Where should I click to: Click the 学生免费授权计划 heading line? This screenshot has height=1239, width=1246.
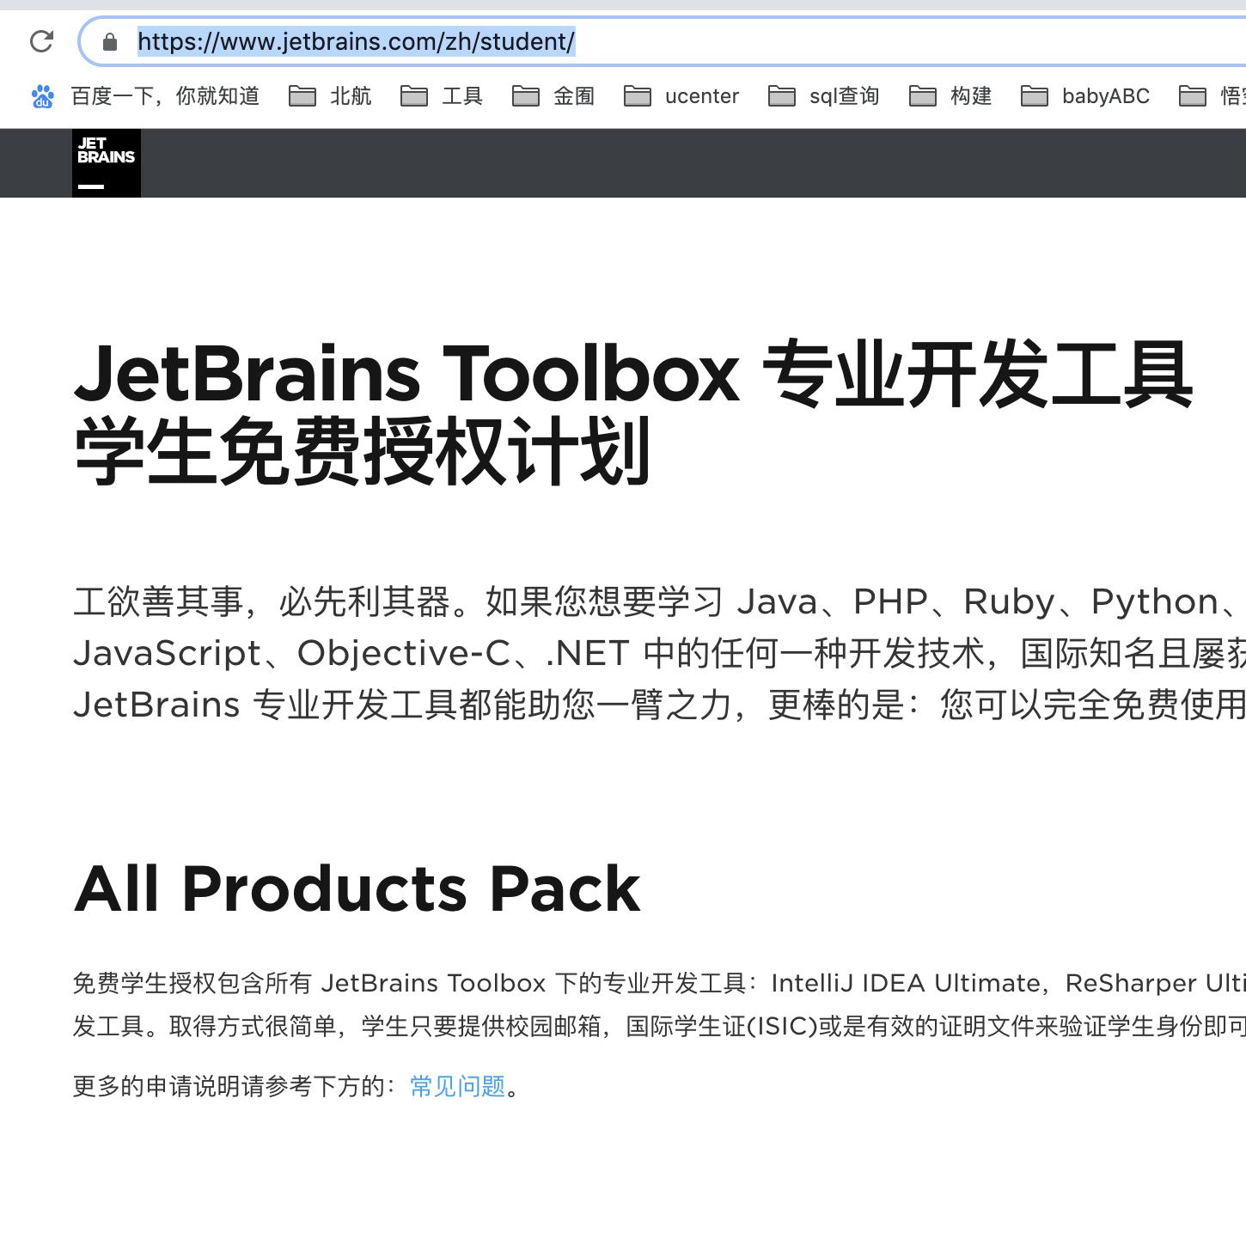coord(363,450)
